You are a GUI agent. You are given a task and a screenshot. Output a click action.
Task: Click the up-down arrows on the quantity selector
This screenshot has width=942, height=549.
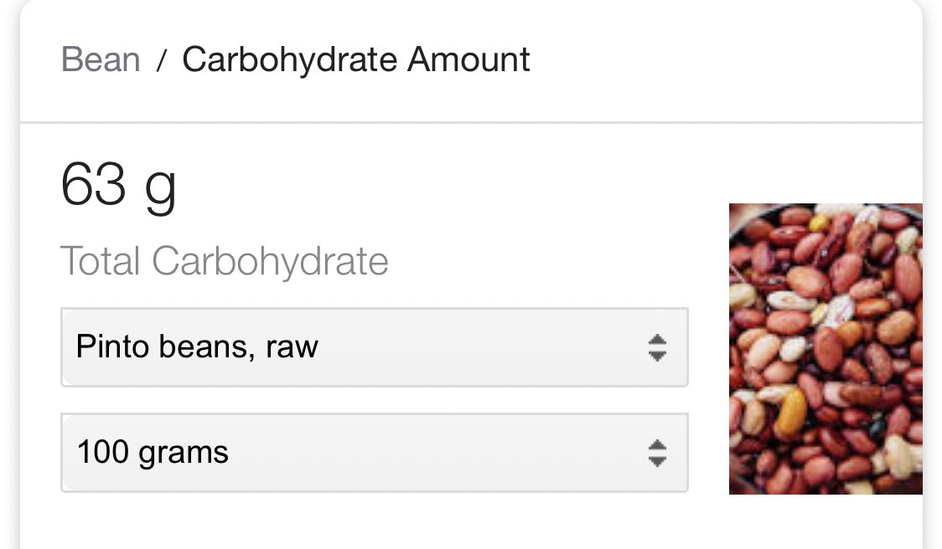tap(657, 453)
